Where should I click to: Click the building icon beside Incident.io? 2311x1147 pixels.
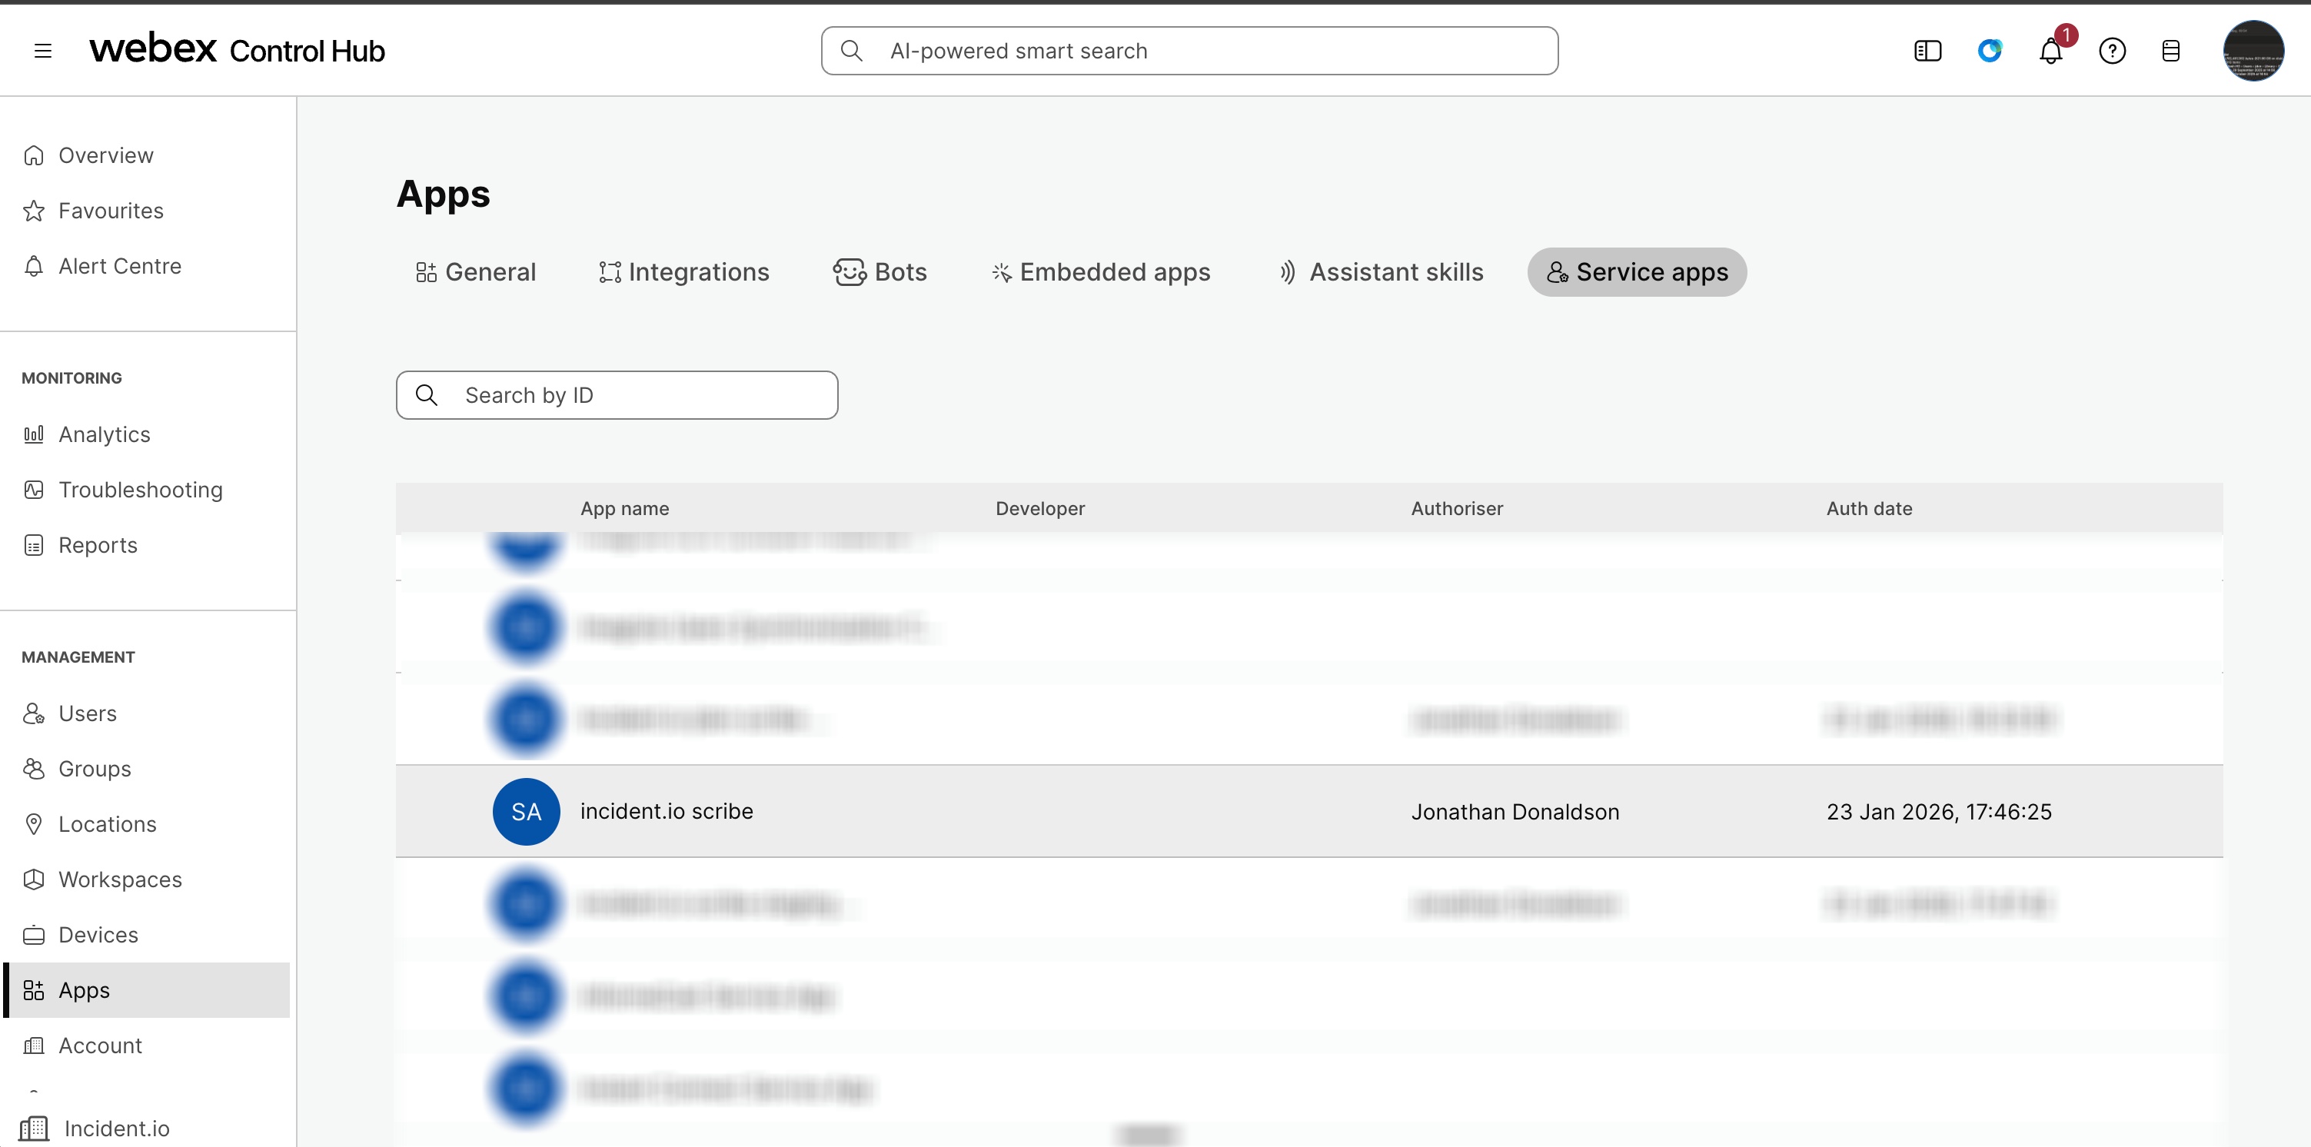coord(34,1129)
